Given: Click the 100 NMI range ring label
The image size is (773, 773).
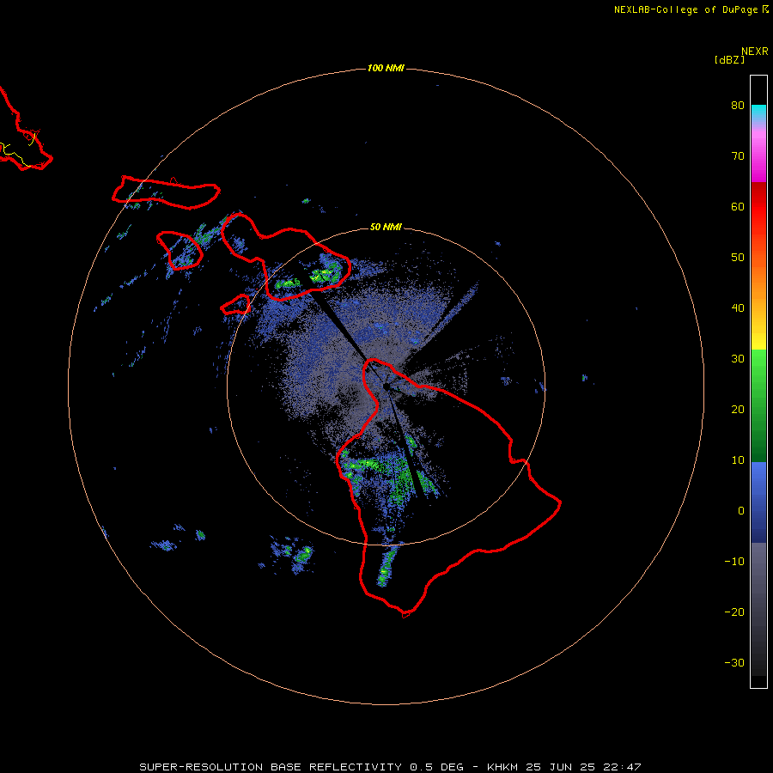Looking at the screenshot, I should 386,68.
